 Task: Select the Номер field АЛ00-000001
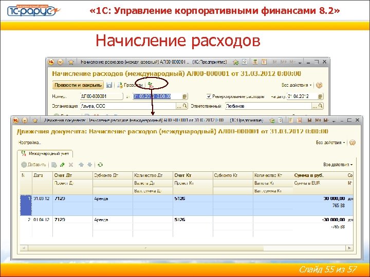pyautogui.click(x=101, y=96)
